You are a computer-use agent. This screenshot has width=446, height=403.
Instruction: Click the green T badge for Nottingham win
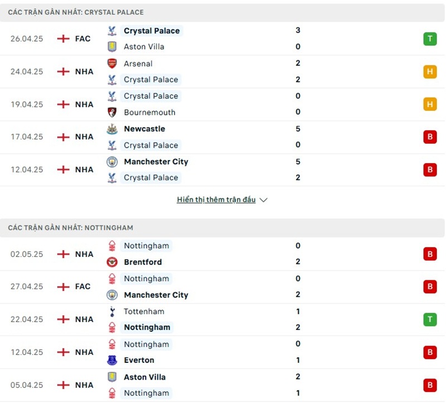click(430, 319)
